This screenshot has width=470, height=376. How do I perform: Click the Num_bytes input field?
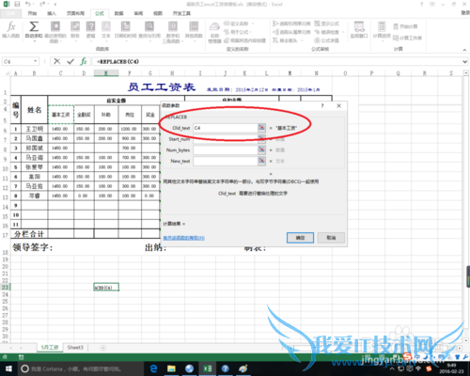tap(225, 149)
